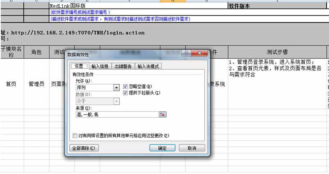Select the 角色 header cell
The image size is (329, 174).
[x=37, y=52]
